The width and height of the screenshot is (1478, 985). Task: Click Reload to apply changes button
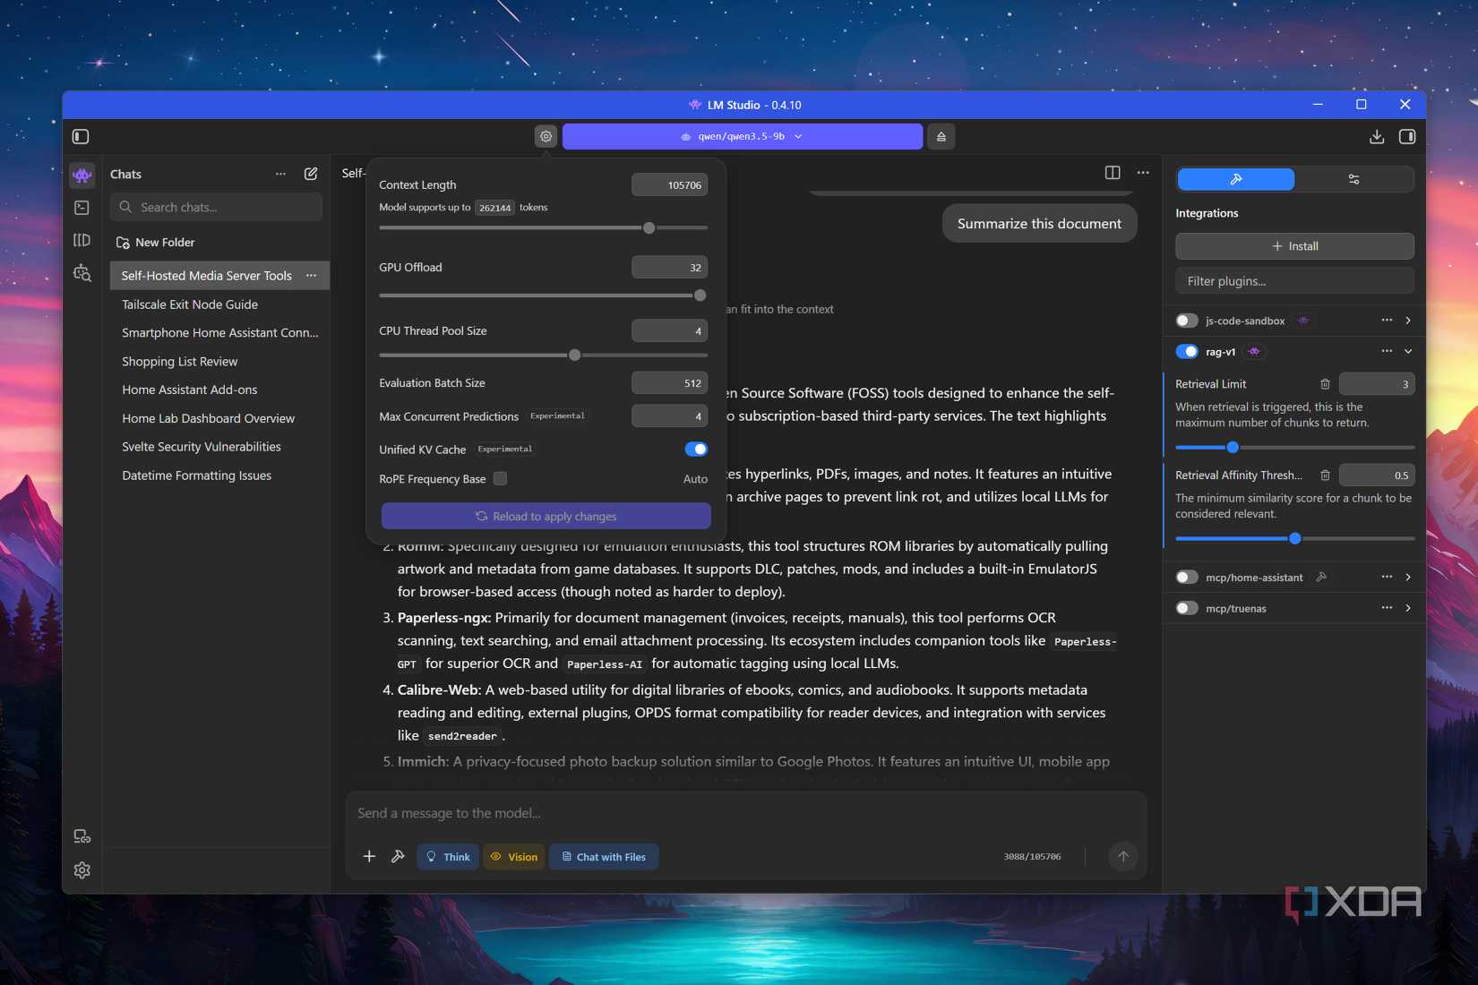pyautogui.click(x=546, y=517)
